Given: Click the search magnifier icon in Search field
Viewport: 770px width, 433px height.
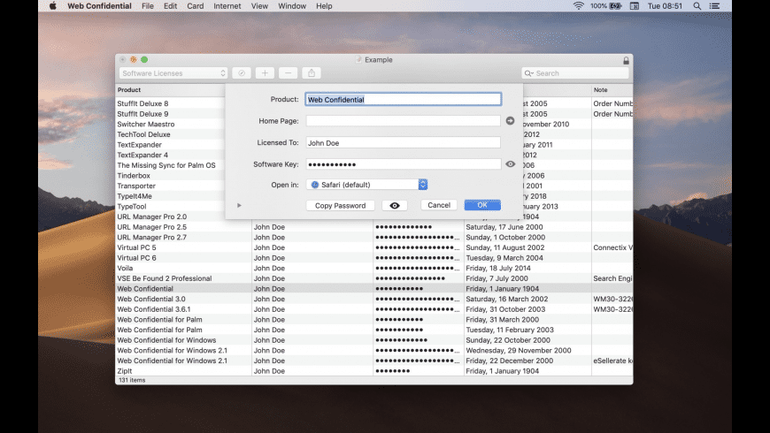Looking at the screenshot, I should coord(528,73).
